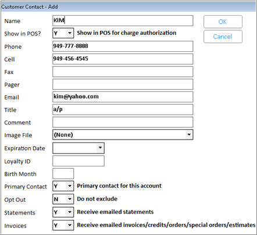Image resolution: width=257 pixels, height=235 pixels.
Task: Click the Cancel button
Action: pos(223,37)
